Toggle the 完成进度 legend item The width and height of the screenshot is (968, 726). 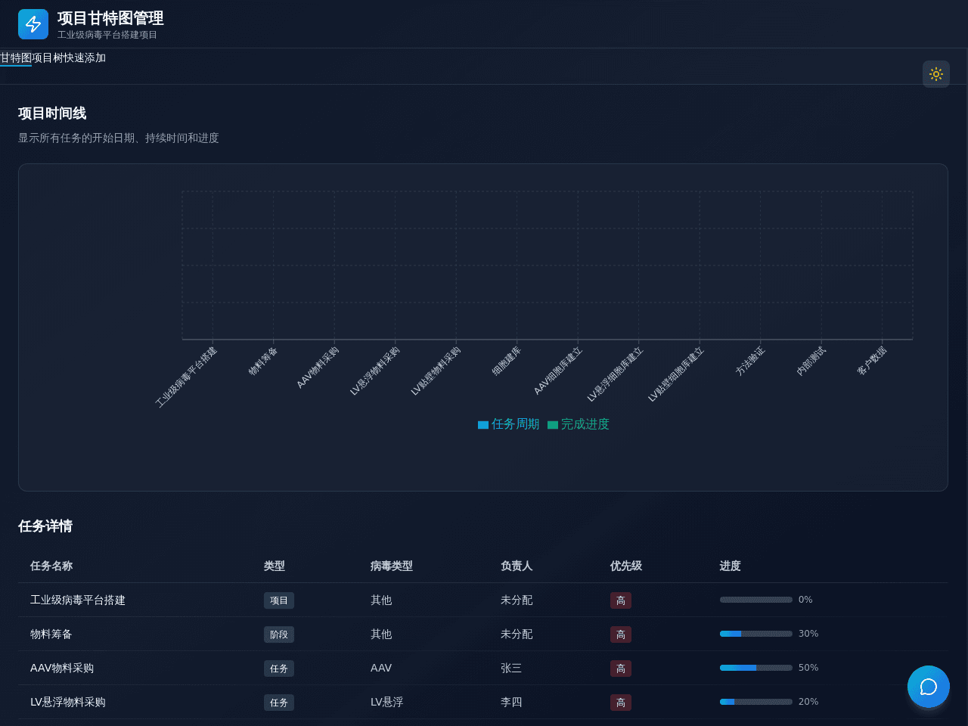pos(579,424)
